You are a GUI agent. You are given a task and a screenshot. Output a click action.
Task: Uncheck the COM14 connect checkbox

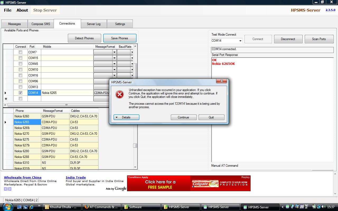(x=20, y=93)
